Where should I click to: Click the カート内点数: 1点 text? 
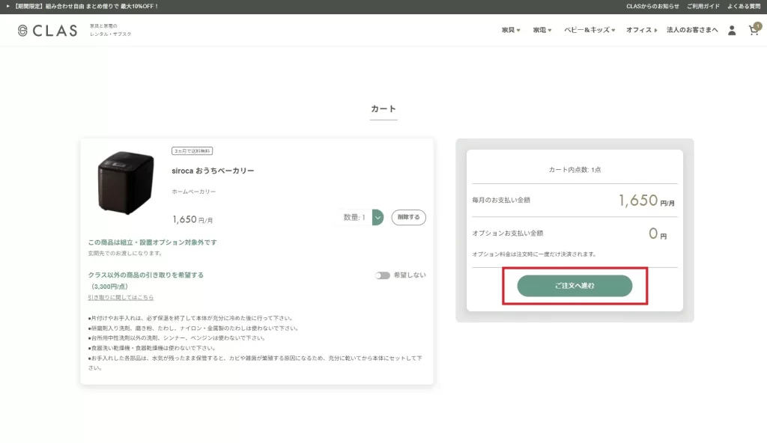[x=575, y=170]
